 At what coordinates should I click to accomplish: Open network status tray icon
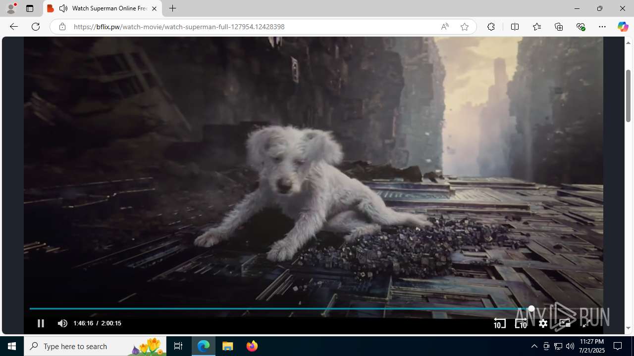[558, 346]
